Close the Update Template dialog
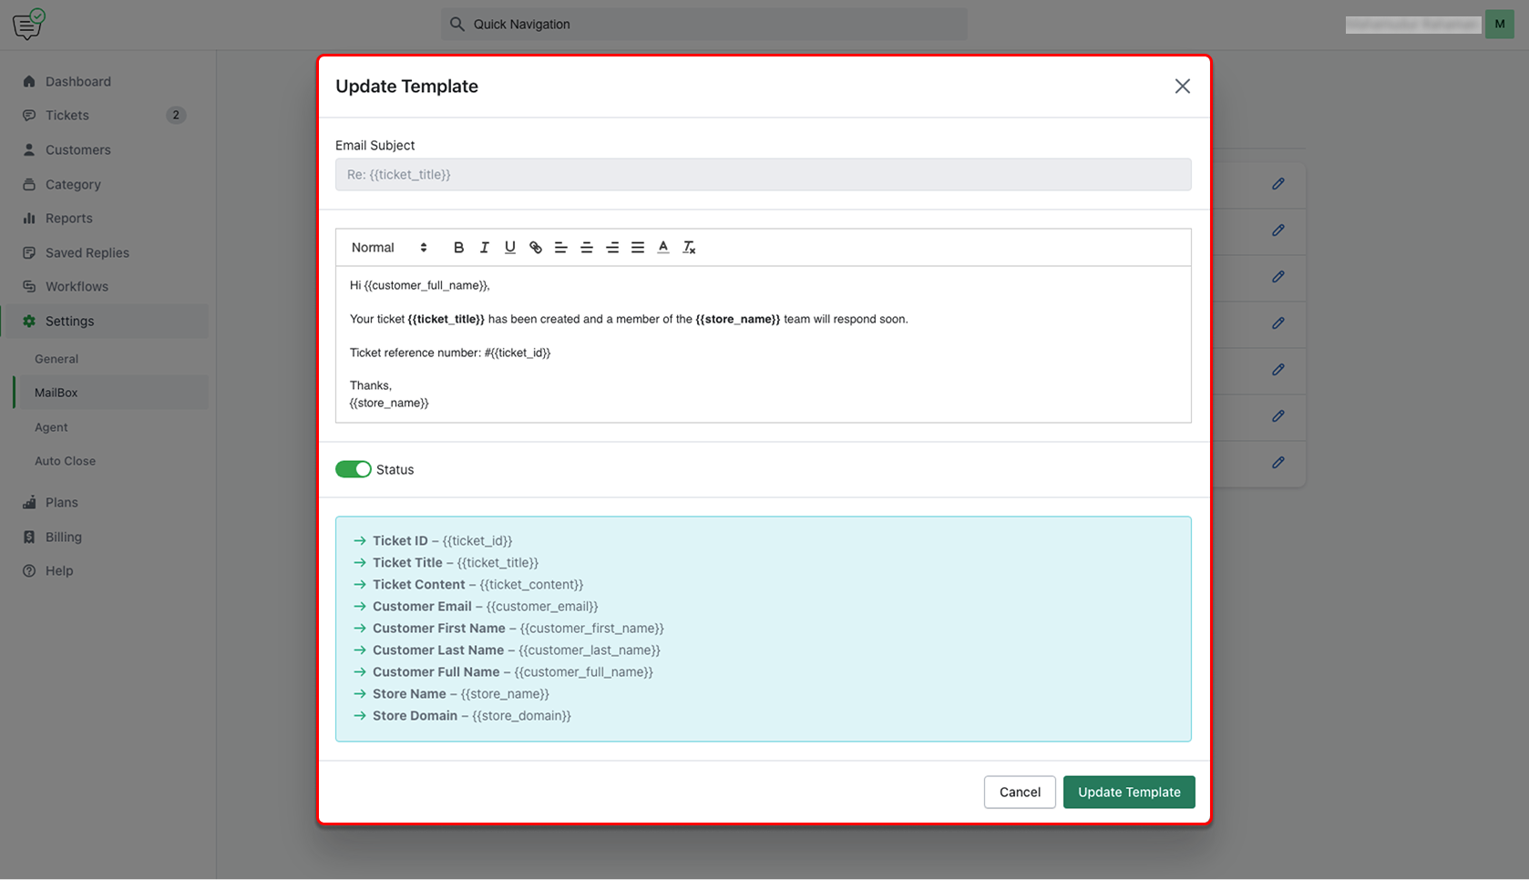The width and height of the screenshot is (1529, 880). [1182, 87]
